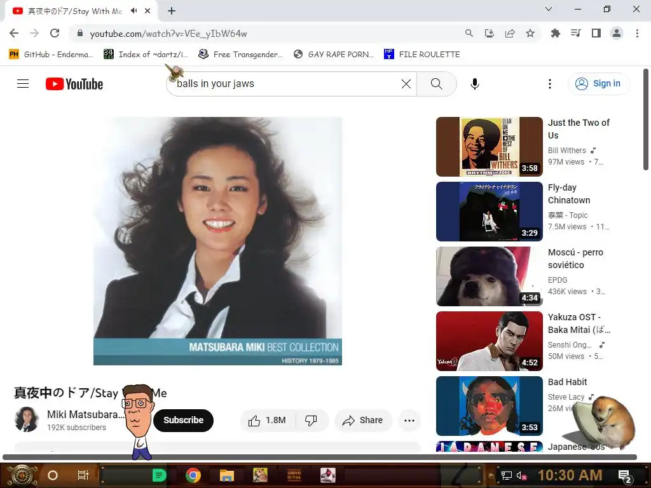This screenshot has height=488, width=651.
Task: Open Bad Habit Steve Lacy thumbnail
Action: pos(489,406)
